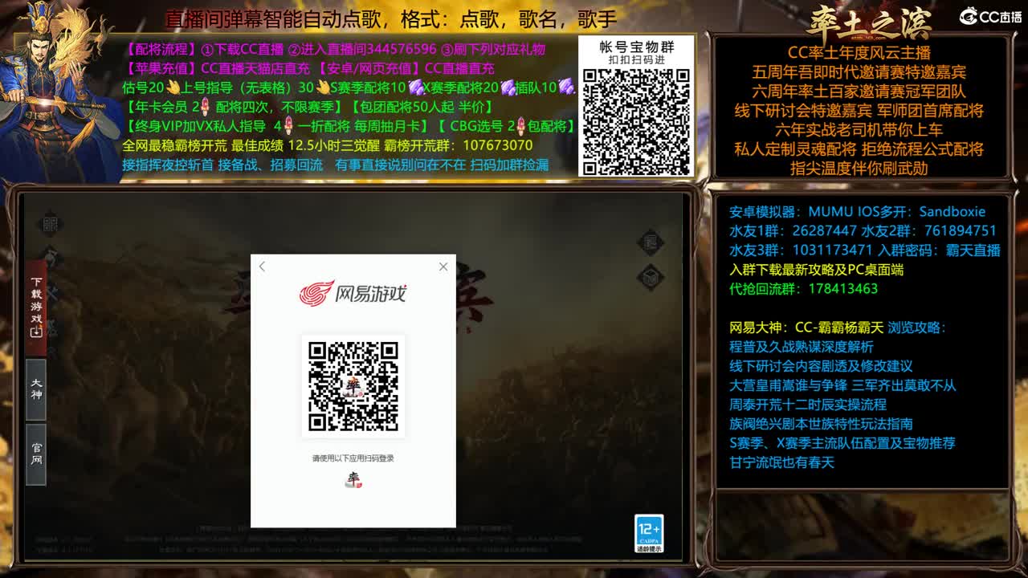Click the 帐号宝物群 QR code

(636, 122)
